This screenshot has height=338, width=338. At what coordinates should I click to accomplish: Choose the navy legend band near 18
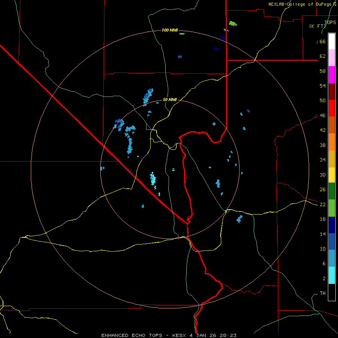click(332, 225)
